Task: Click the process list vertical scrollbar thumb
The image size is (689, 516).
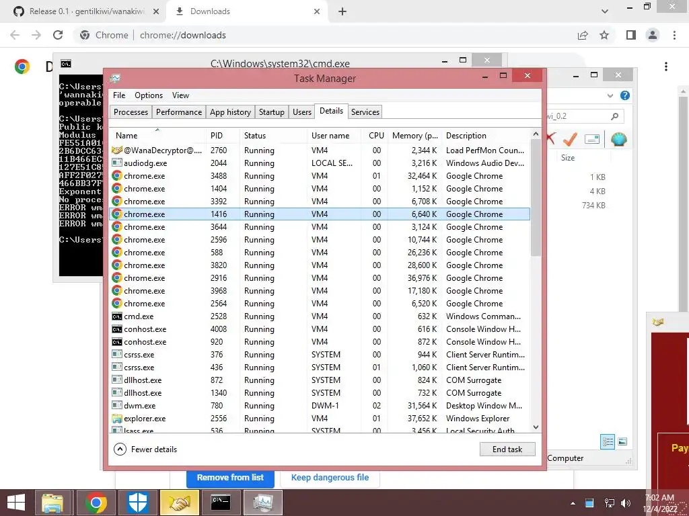Action: point(536,198)
